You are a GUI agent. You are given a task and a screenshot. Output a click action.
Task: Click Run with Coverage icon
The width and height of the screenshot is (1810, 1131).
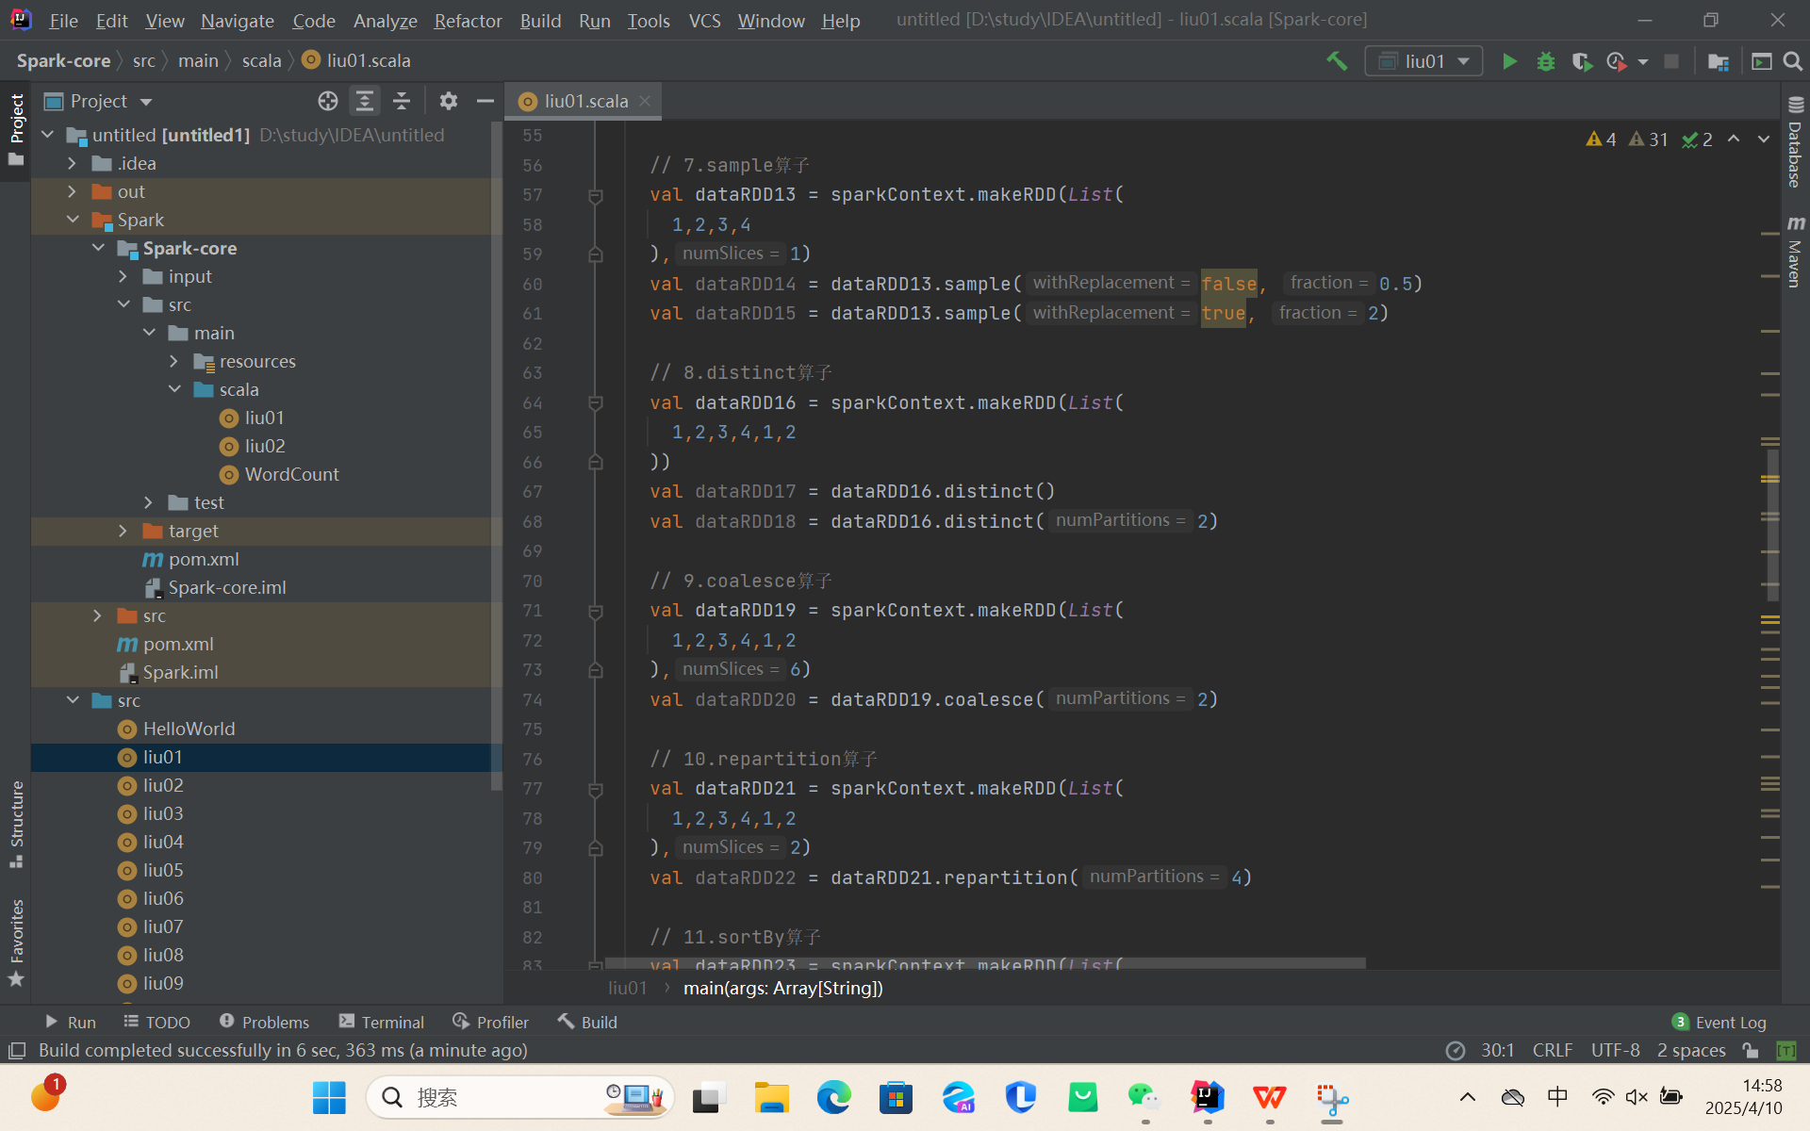point(1582,61)
